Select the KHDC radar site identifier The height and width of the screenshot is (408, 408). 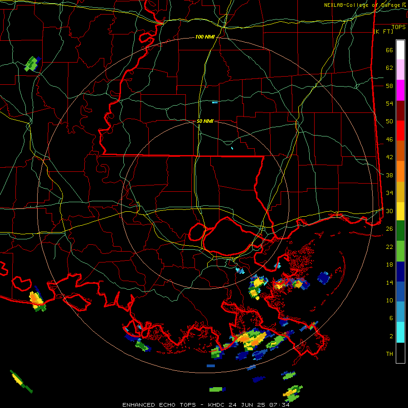coord(217,405)
